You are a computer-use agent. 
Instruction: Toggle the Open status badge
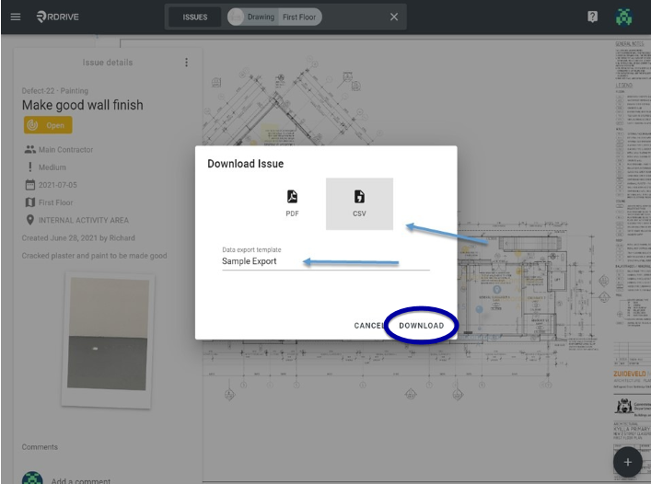(48, 125)
